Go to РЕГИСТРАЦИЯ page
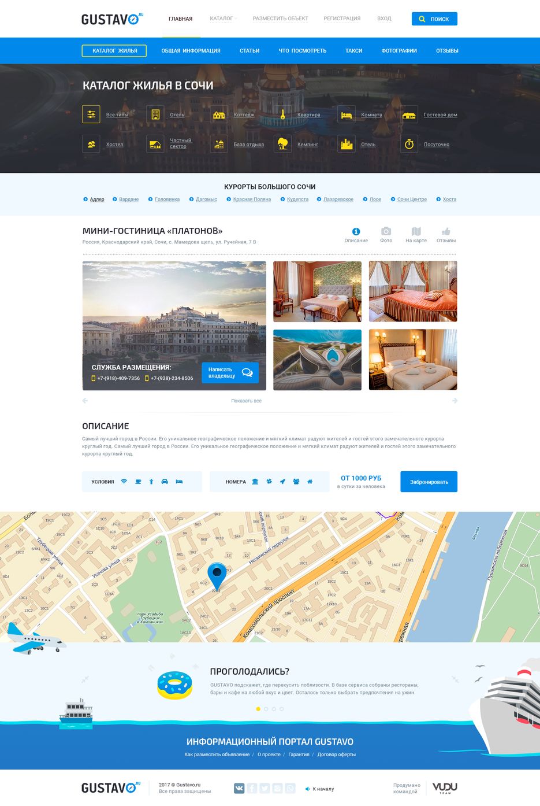This screenshot has height=806, width=540. tap(342, 19)
